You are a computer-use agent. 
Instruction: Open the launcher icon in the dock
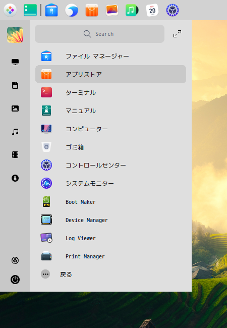10,10
